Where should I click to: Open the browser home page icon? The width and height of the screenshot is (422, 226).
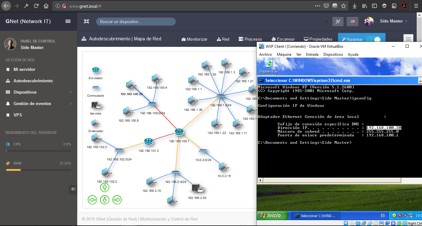click(46, 6)
